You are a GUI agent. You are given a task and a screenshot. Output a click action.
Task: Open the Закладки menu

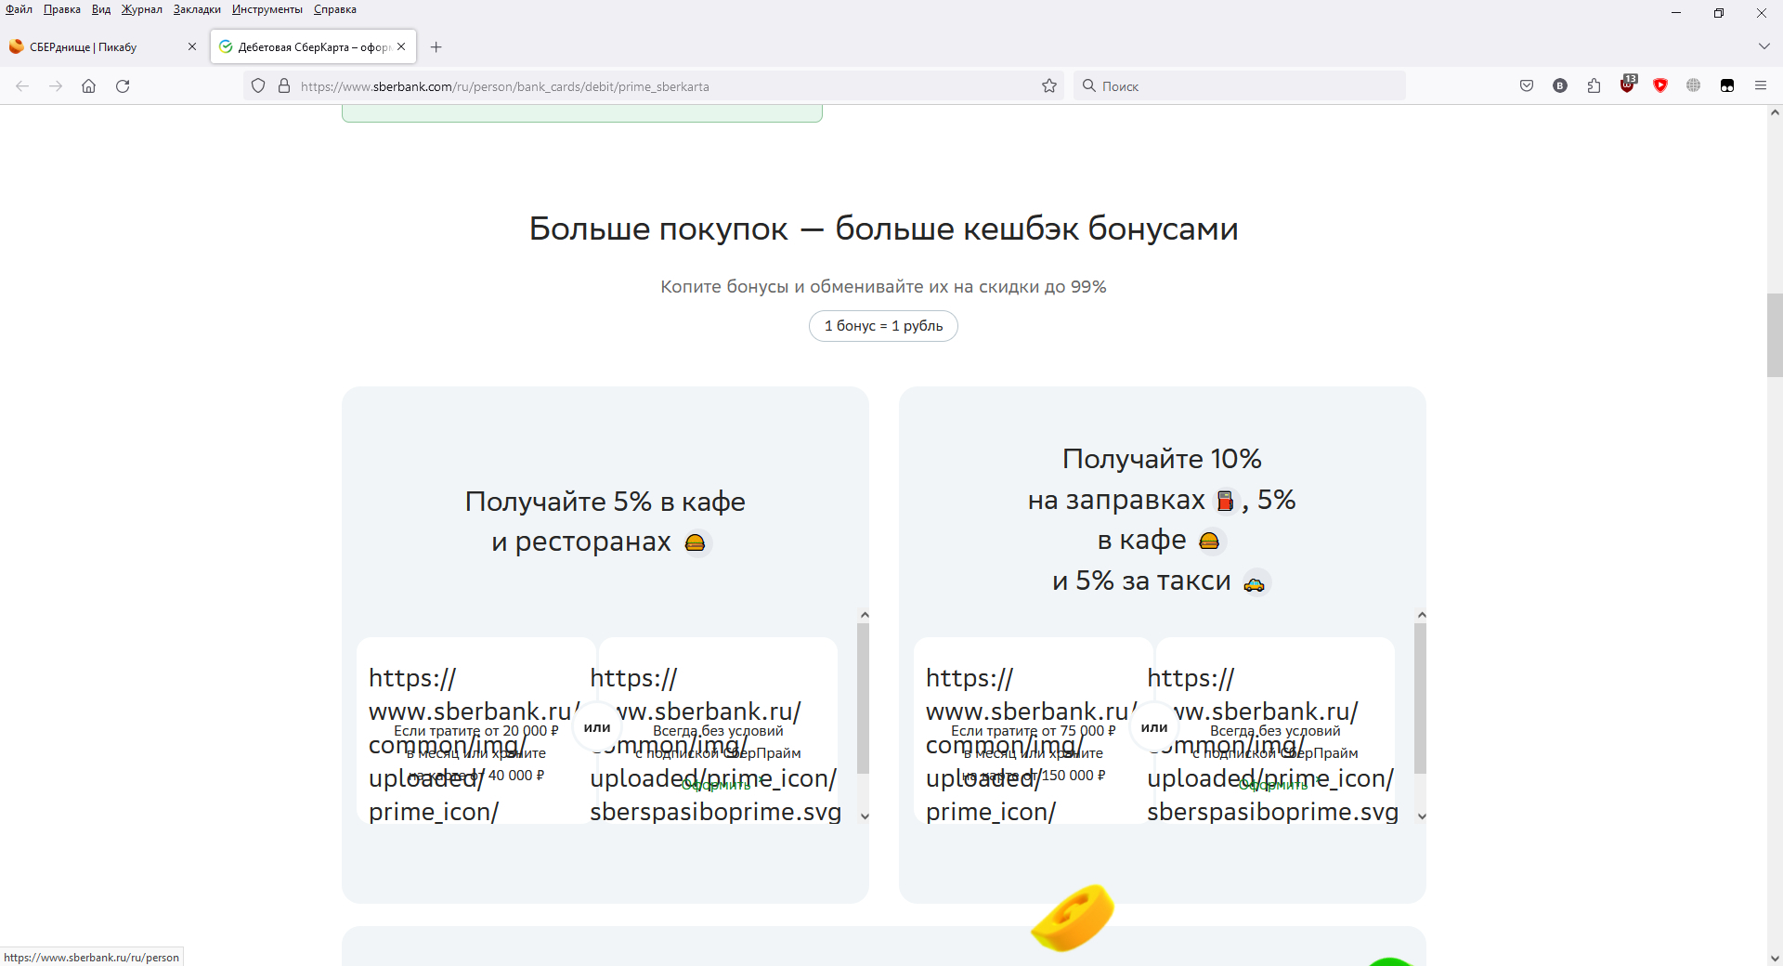tap(197, 9)
